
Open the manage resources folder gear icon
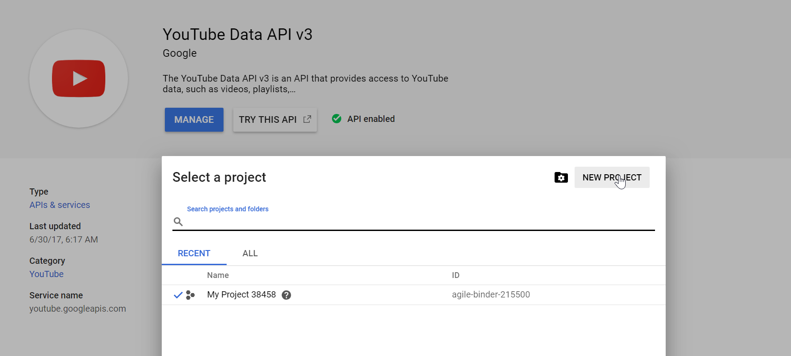[561, 177]
